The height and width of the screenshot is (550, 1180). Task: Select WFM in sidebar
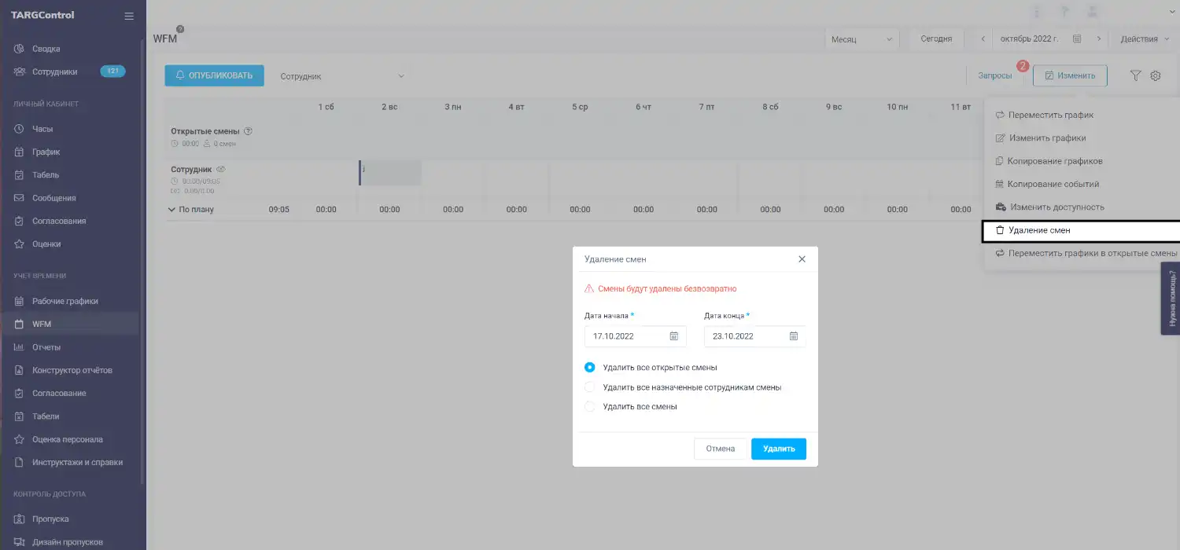(41, 324)
